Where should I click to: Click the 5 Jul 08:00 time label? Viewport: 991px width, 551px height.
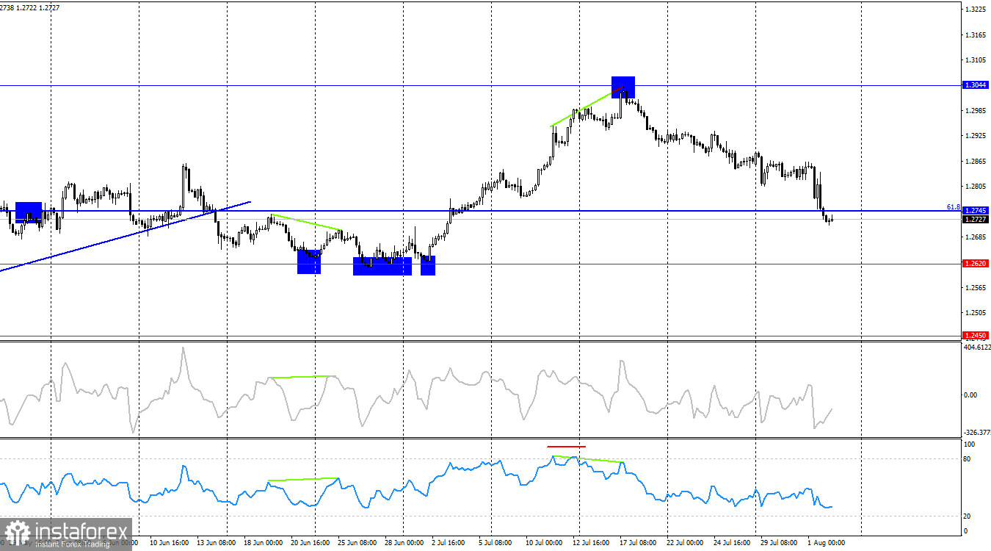click(x=496, y=543)
